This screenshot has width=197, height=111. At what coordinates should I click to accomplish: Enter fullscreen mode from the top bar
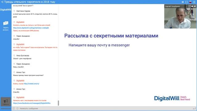pyautogui.click(x=187, y=2)
